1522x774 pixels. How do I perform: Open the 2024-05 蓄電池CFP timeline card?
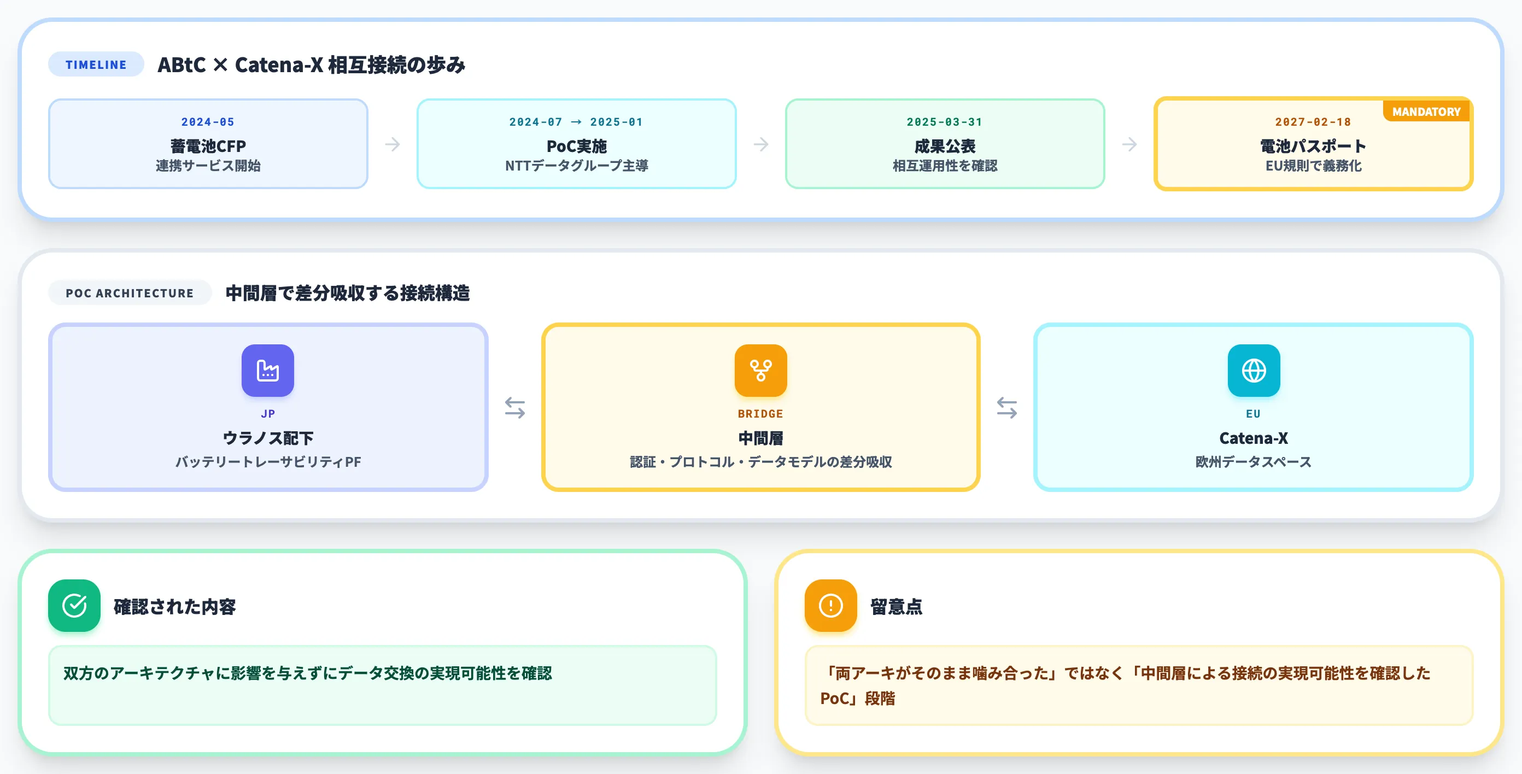tap(208, 144)
